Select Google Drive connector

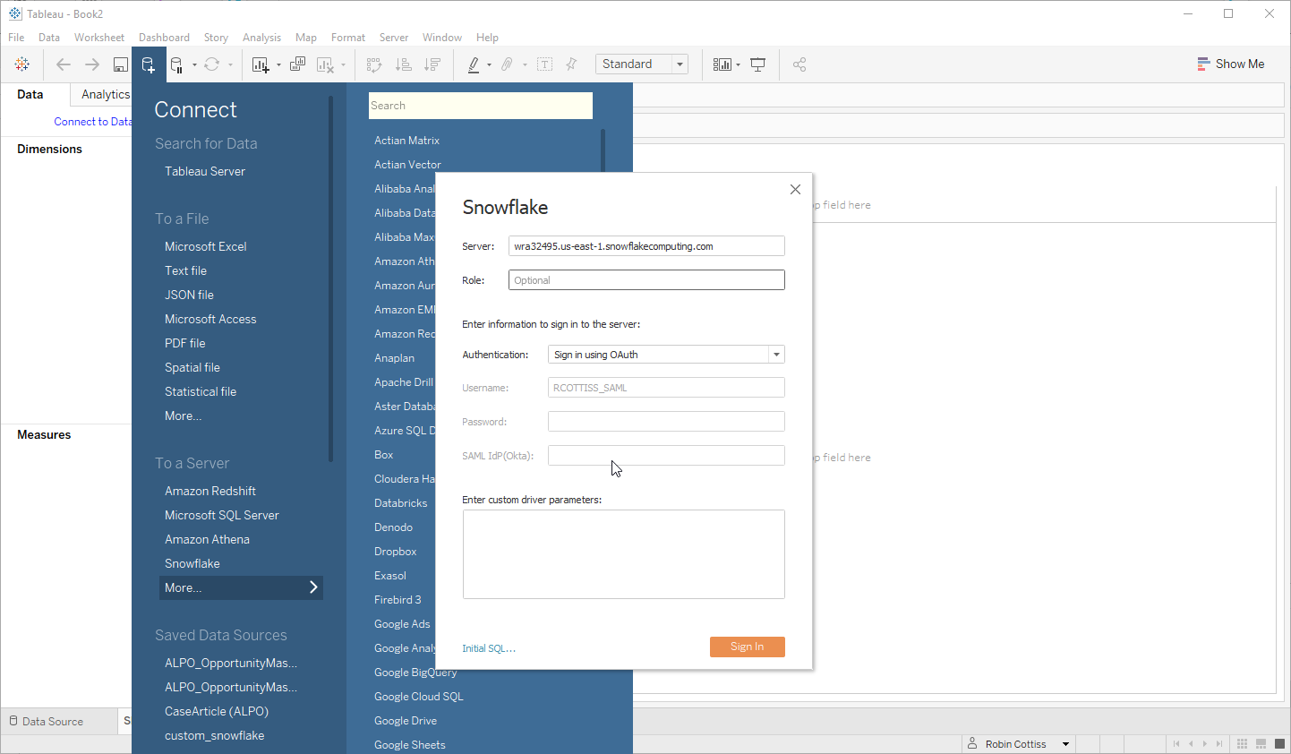pos(406,721)
